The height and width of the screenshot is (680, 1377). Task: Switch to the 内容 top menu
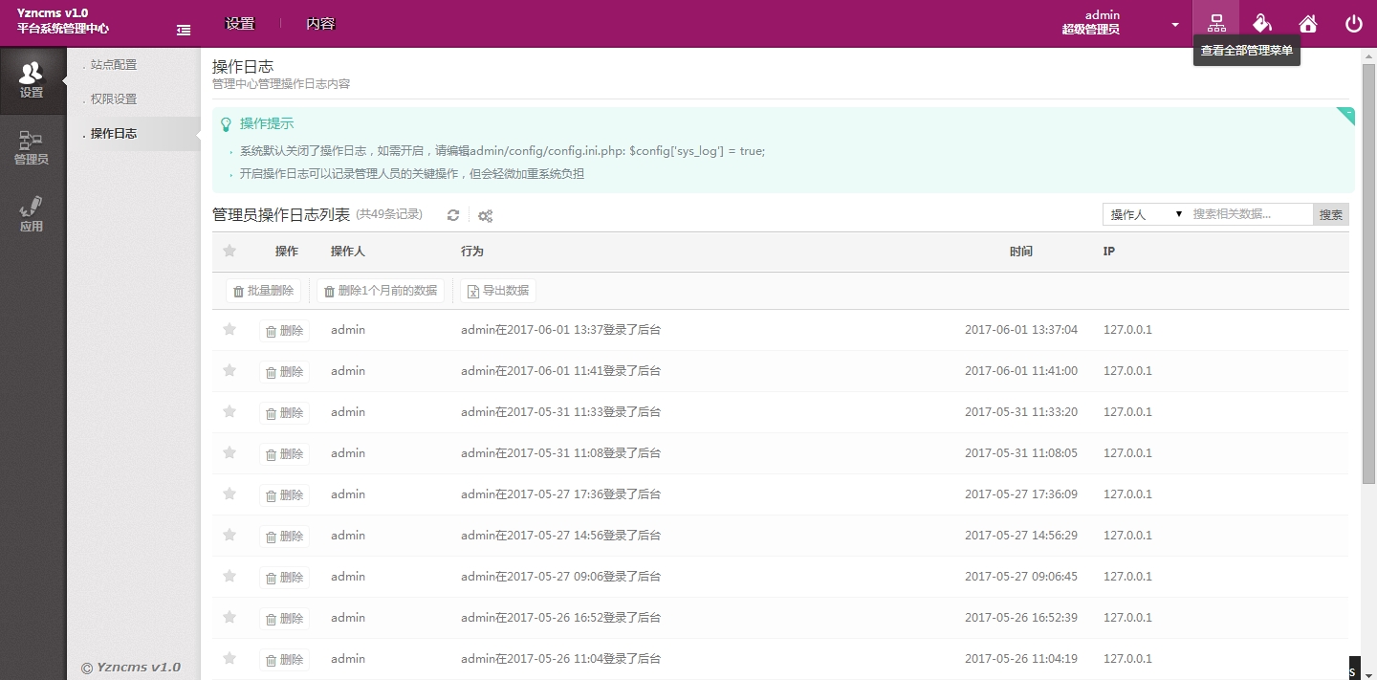click(x=320, y=24)
